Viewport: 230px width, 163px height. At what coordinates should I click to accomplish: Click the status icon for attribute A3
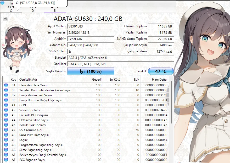tap(6, 115)
